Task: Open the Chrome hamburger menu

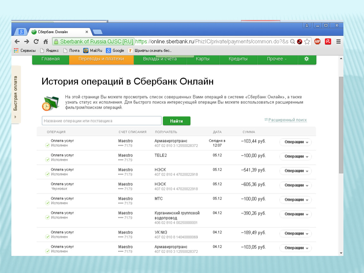Action: [338, 42]
